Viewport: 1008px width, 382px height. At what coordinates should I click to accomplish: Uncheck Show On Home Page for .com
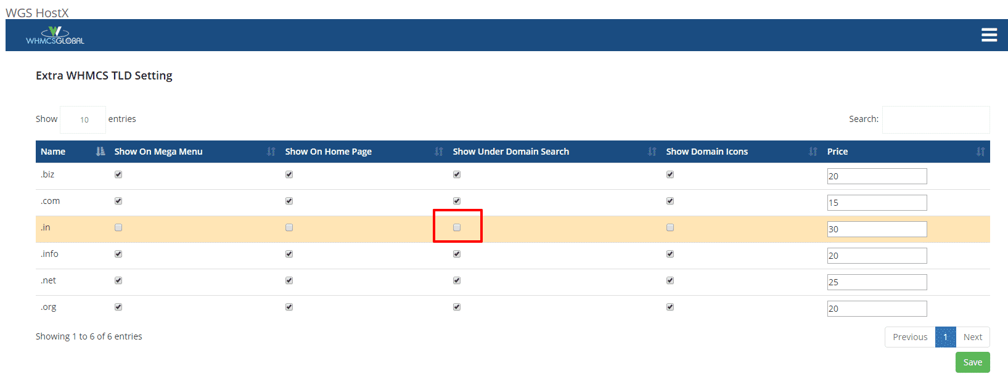tap(289, 201)
